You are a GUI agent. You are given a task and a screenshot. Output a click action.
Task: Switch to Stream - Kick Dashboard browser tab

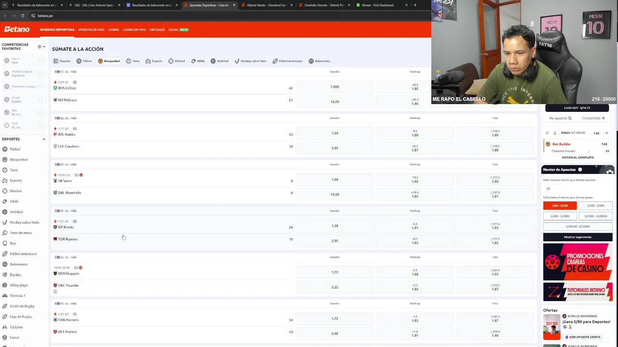coord(382,5)
